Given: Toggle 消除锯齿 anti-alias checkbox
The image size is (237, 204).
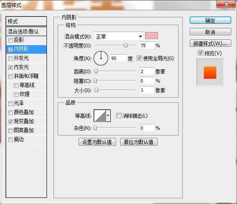Looking at the screenshot, I should [x=118, y=116].
